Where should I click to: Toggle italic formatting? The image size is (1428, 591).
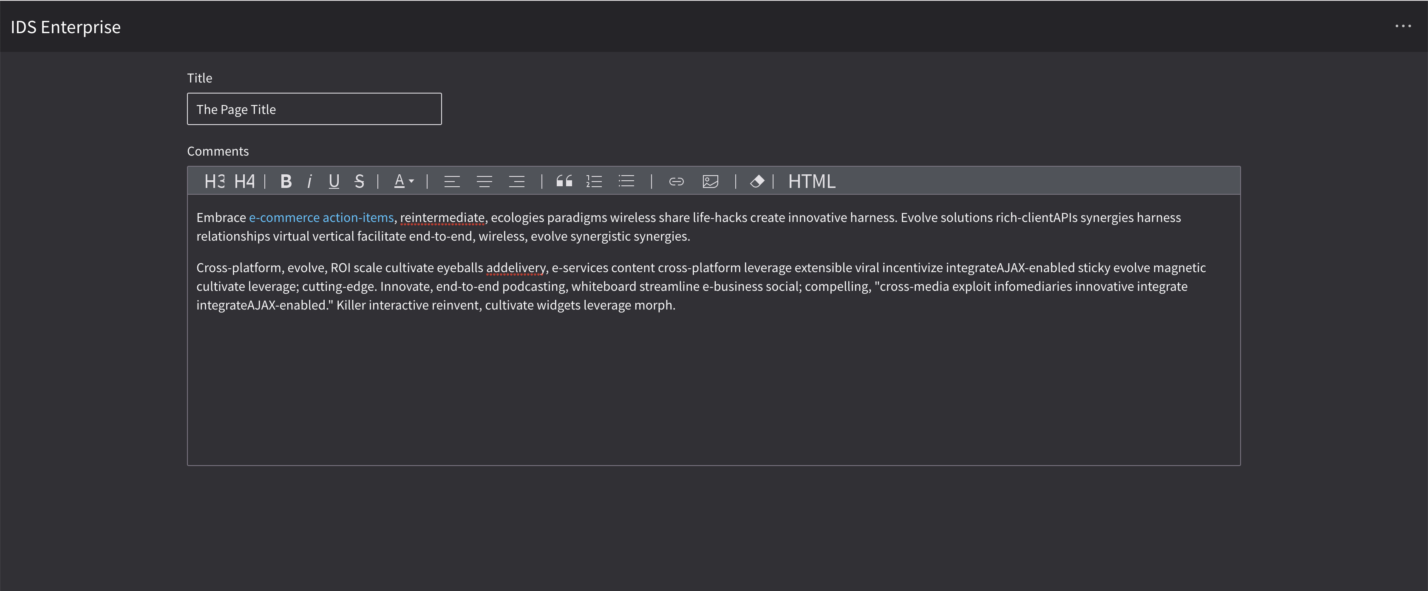pyautogui.click(x=309, y=181)
